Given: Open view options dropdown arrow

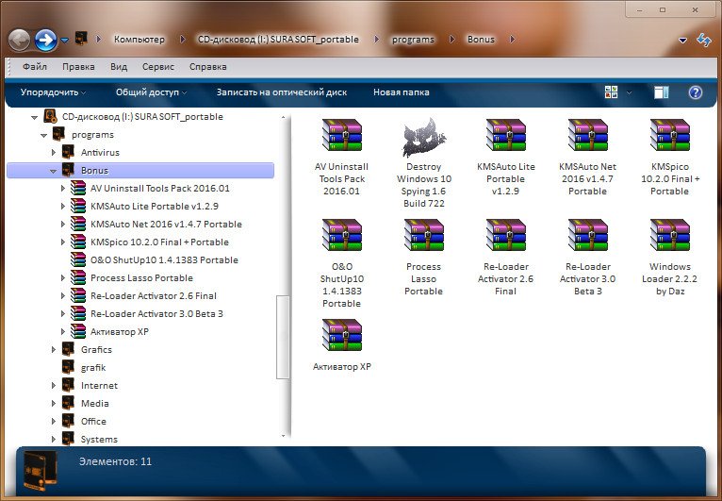Looking at the screenshot, I should coord(630,92).
